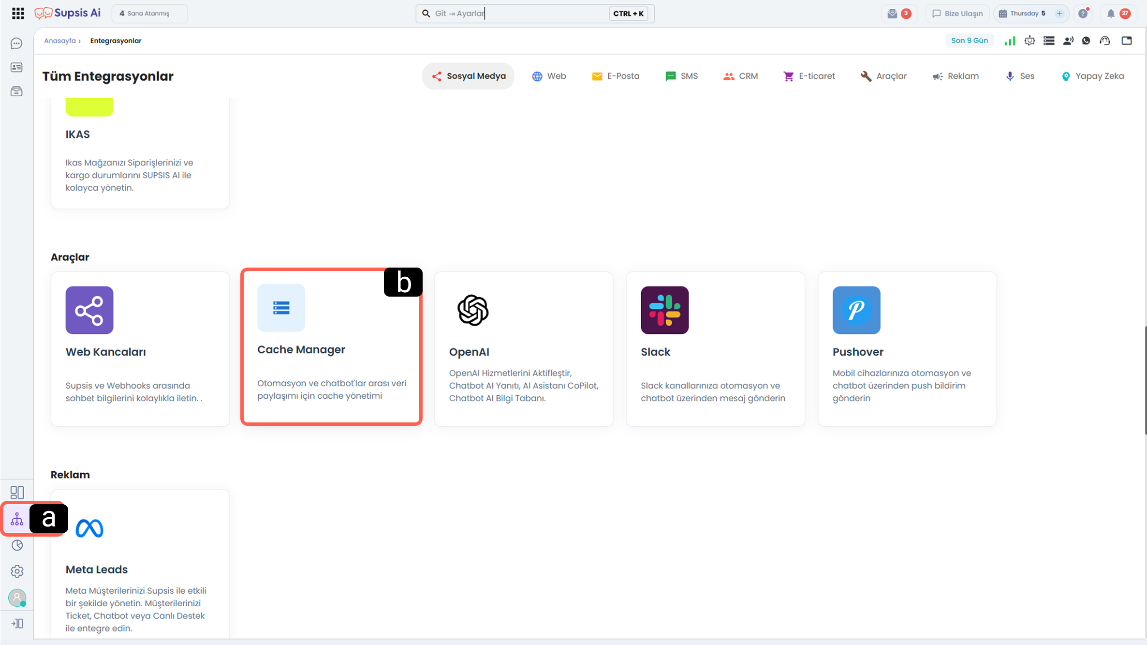
Task: Open the user profile avatar
Action: tap(17, 598)
